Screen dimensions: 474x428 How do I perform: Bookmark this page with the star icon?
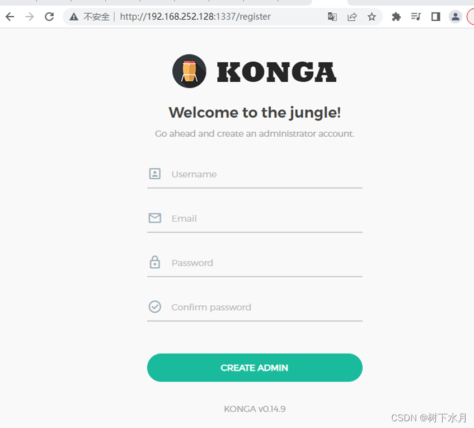click(372, 17)
